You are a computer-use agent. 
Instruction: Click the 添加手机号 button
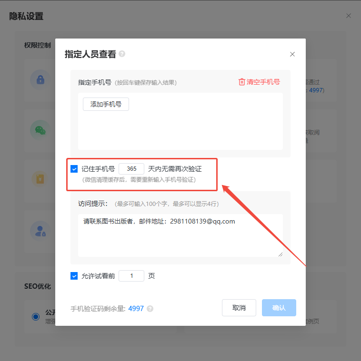(106, 104)
